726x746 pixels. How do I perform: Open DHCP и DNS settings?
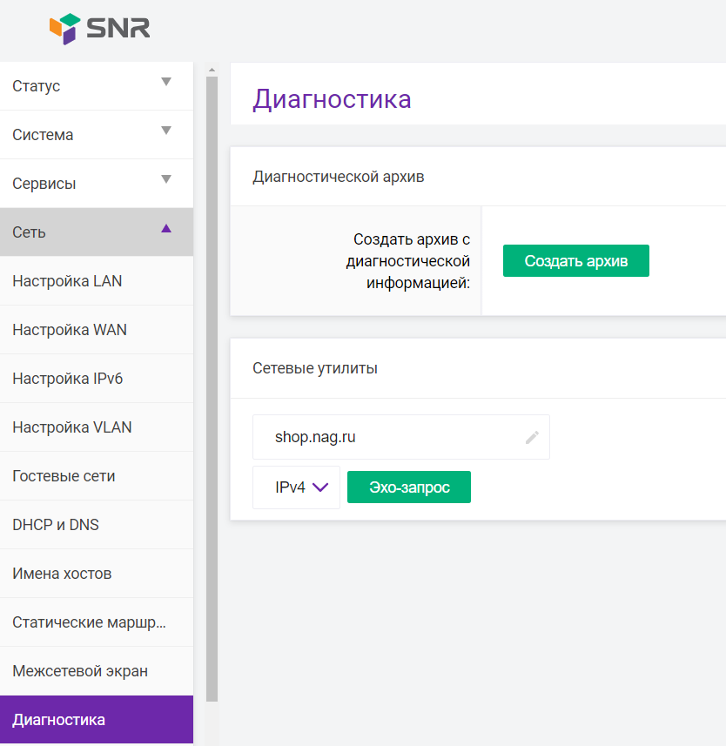point(97,525)
